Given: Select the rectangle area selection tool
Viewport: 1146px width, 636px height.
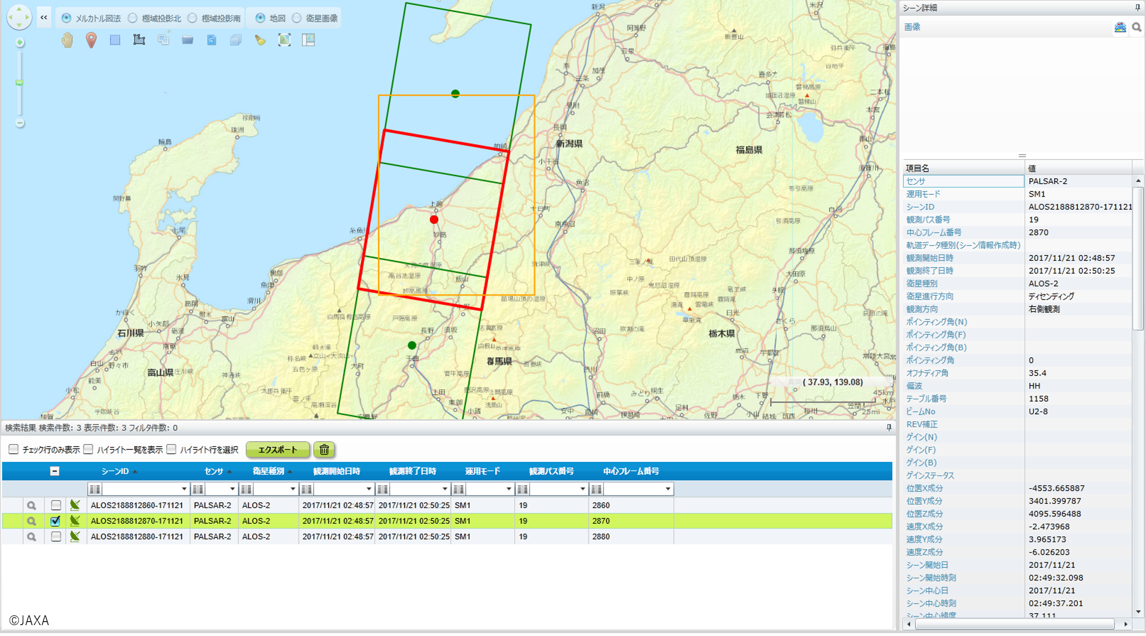Looking at the screenshot, I should click(x=115, y=40).
